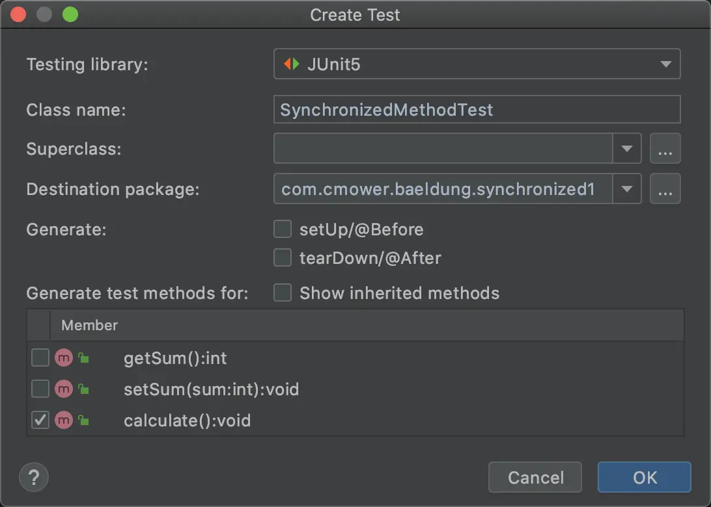This screenshot has height=507, width=711.
Task: Browse destination package with ellipsis button
Action: (x=665, y=189)
